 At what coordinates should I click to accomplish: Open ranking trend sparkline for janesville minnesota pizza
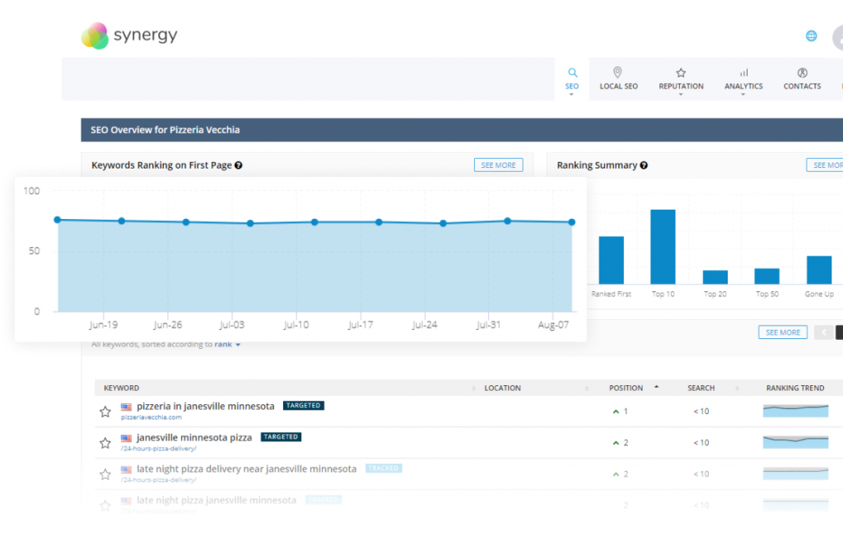(x=795, y=443)
